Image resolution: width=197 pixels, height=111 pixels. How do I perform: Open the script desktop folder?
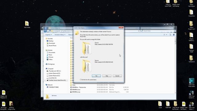[x=160, y=105]
